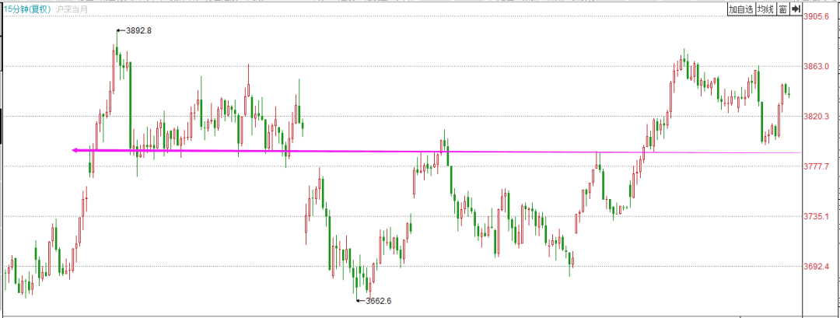Click the 3662.6 low price marker
Image resolution: width=840 pixels, height=318 pixels.
[x=377, y=300]
